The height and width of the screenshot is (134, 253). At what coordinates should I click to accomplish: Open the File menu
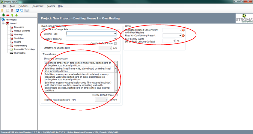tap(4, 6)
